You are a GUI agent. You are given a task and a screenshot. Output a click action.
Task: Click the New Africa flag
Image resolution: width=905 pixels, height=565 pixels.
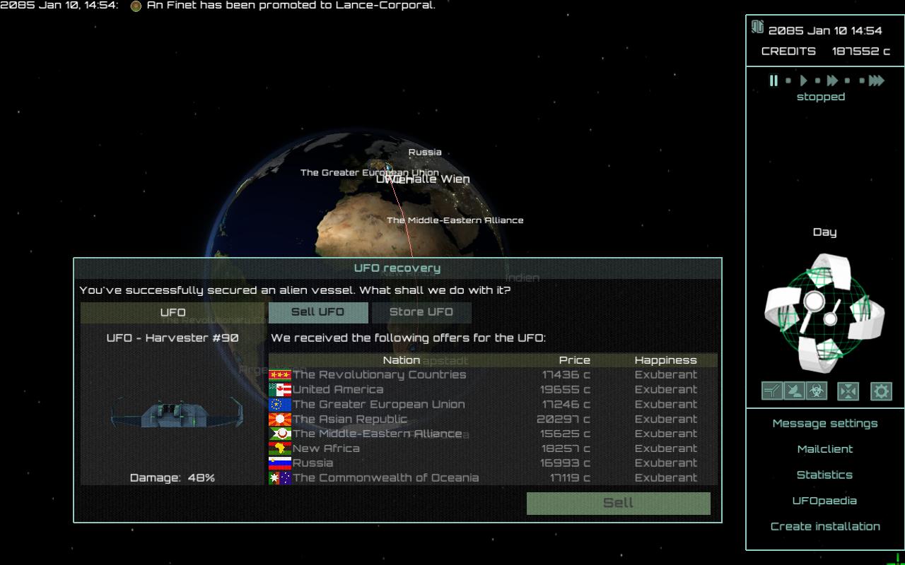pyautogui.click(x=280, y=448)
